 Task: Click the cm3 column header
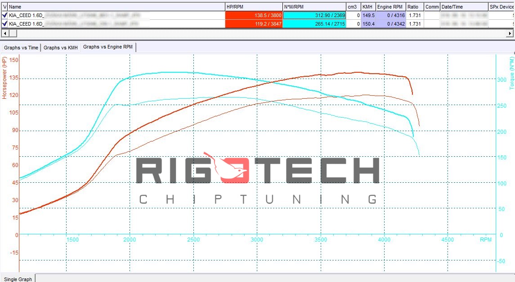click(x=354, y=7)
